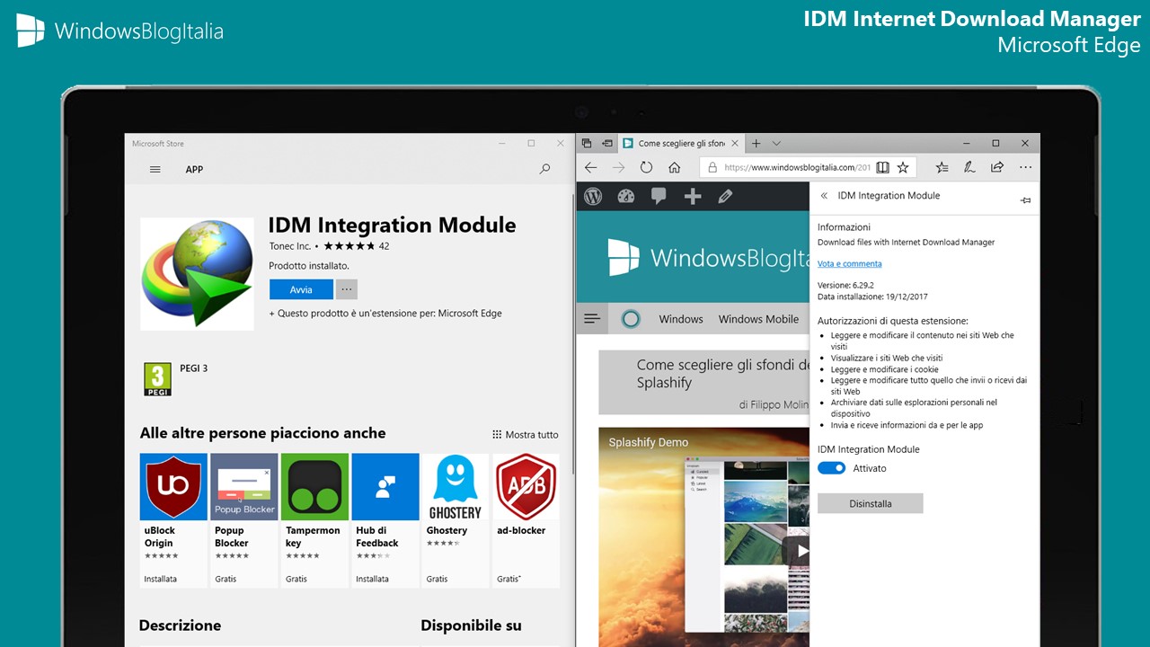Click the Edge tabs set aside icon
This screenshot has height=647, width=1150.
click(587, 143)
